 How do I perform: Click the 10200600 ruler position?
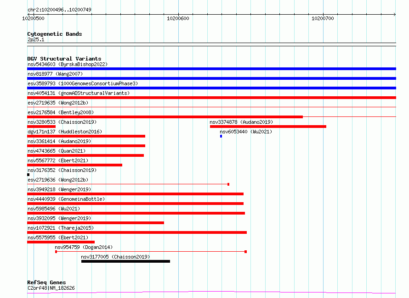tap(178, 18)
